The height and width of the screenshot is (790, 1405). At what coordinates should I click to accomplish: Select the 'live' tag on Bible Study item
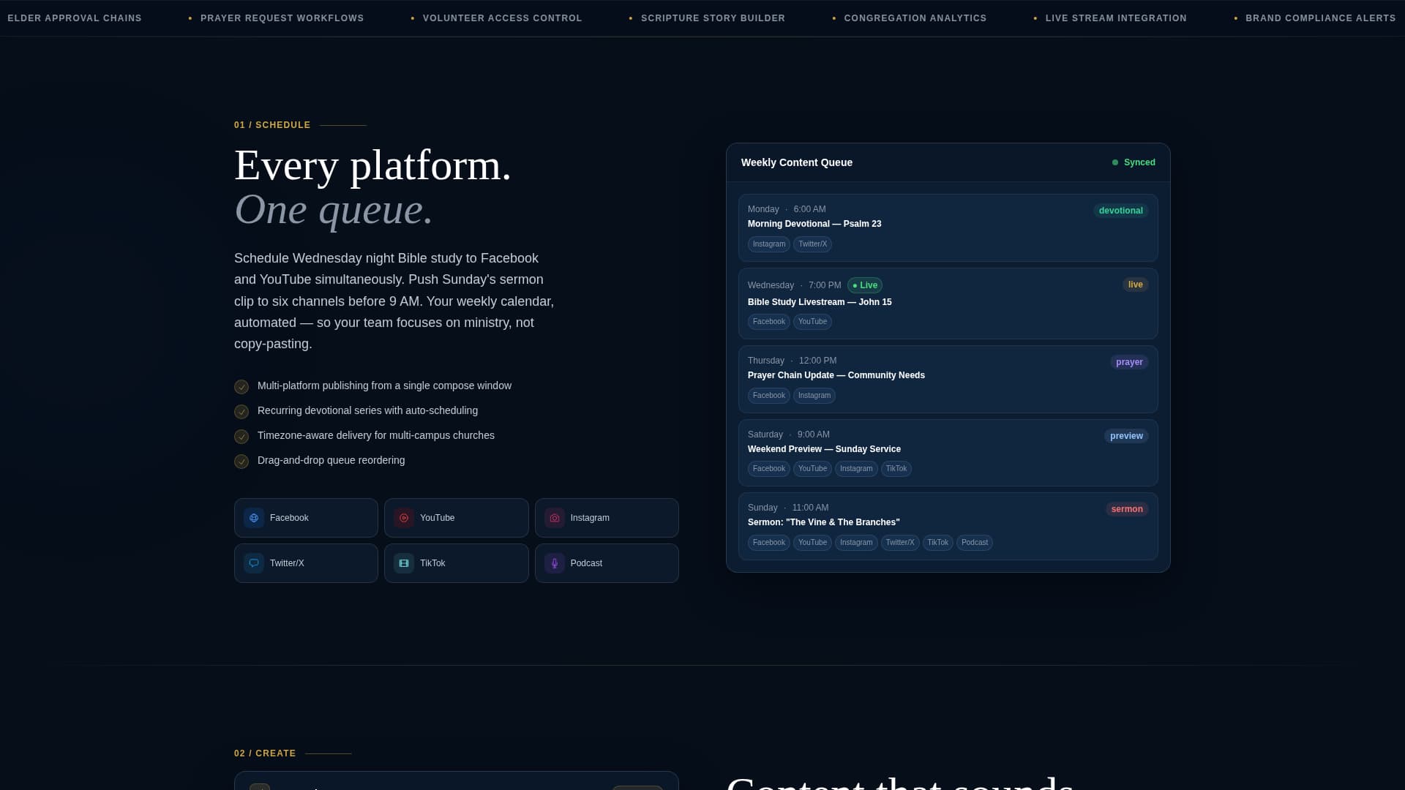coord(1136,285)
